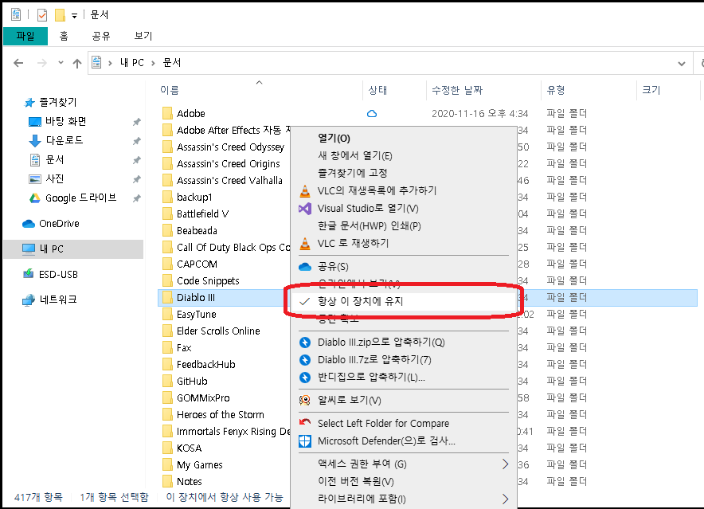Viewport: 704px width, 509px height.
Task: Open Google 드라이브 in navigation pane
Action: click(x=80, y=198)
